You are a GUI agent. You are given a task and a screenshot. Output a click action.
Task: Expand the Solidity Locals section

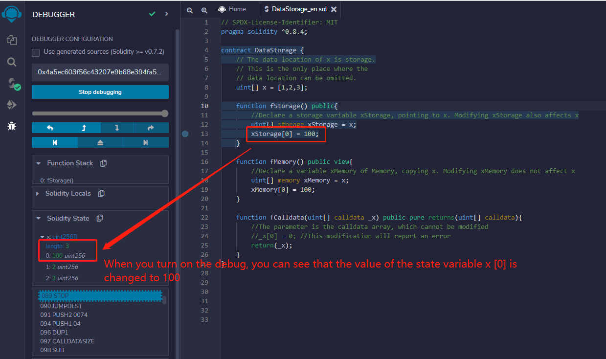38,194
